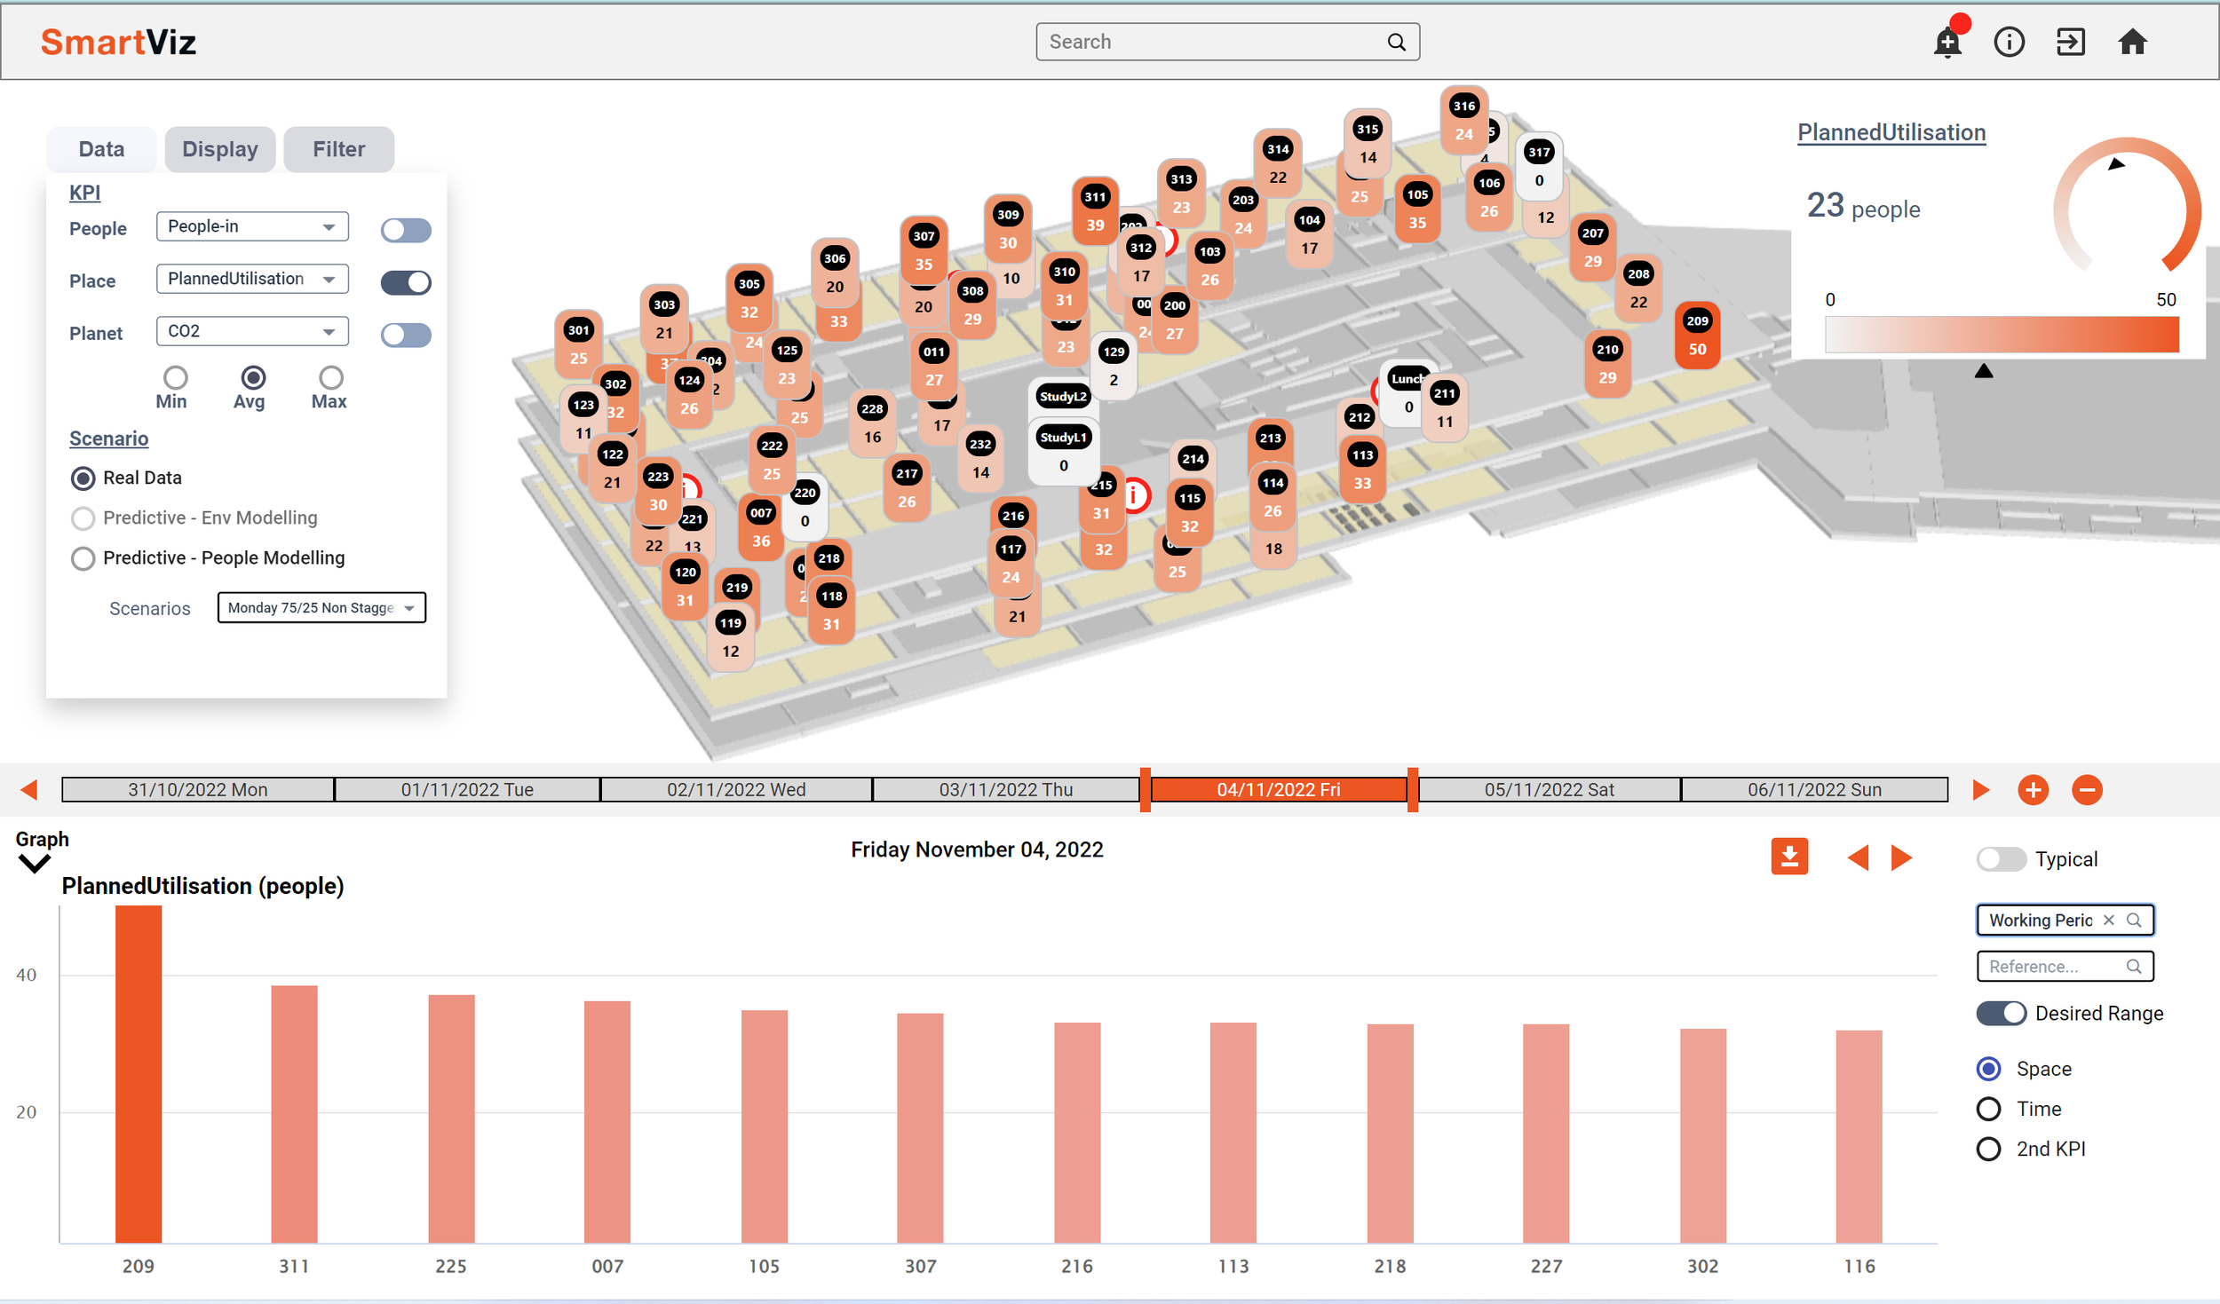Enable the People-in KPI toggle
Screen dimensions: 2220x1304
pyautogui.click(x=405, y=229)
